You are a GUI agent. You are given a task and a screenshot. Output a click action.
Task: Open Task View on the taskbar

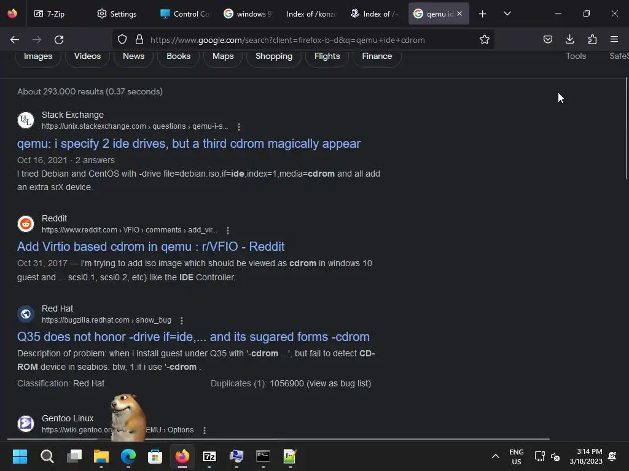[74, 456]
